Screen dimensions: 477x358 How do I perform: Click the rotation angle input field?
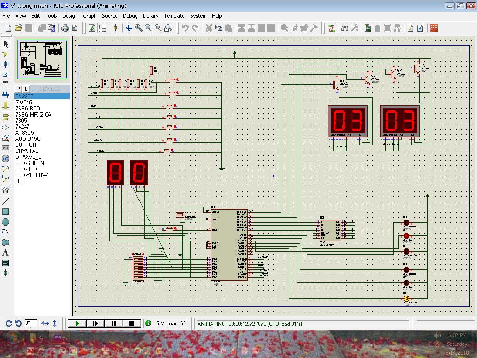pyautogui.click(x=31, y=323)
